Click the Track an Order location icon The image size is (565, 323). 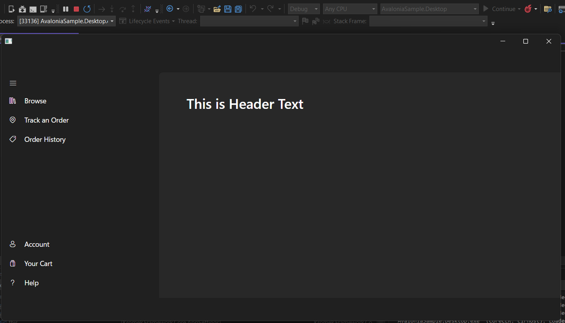[13, 120]
